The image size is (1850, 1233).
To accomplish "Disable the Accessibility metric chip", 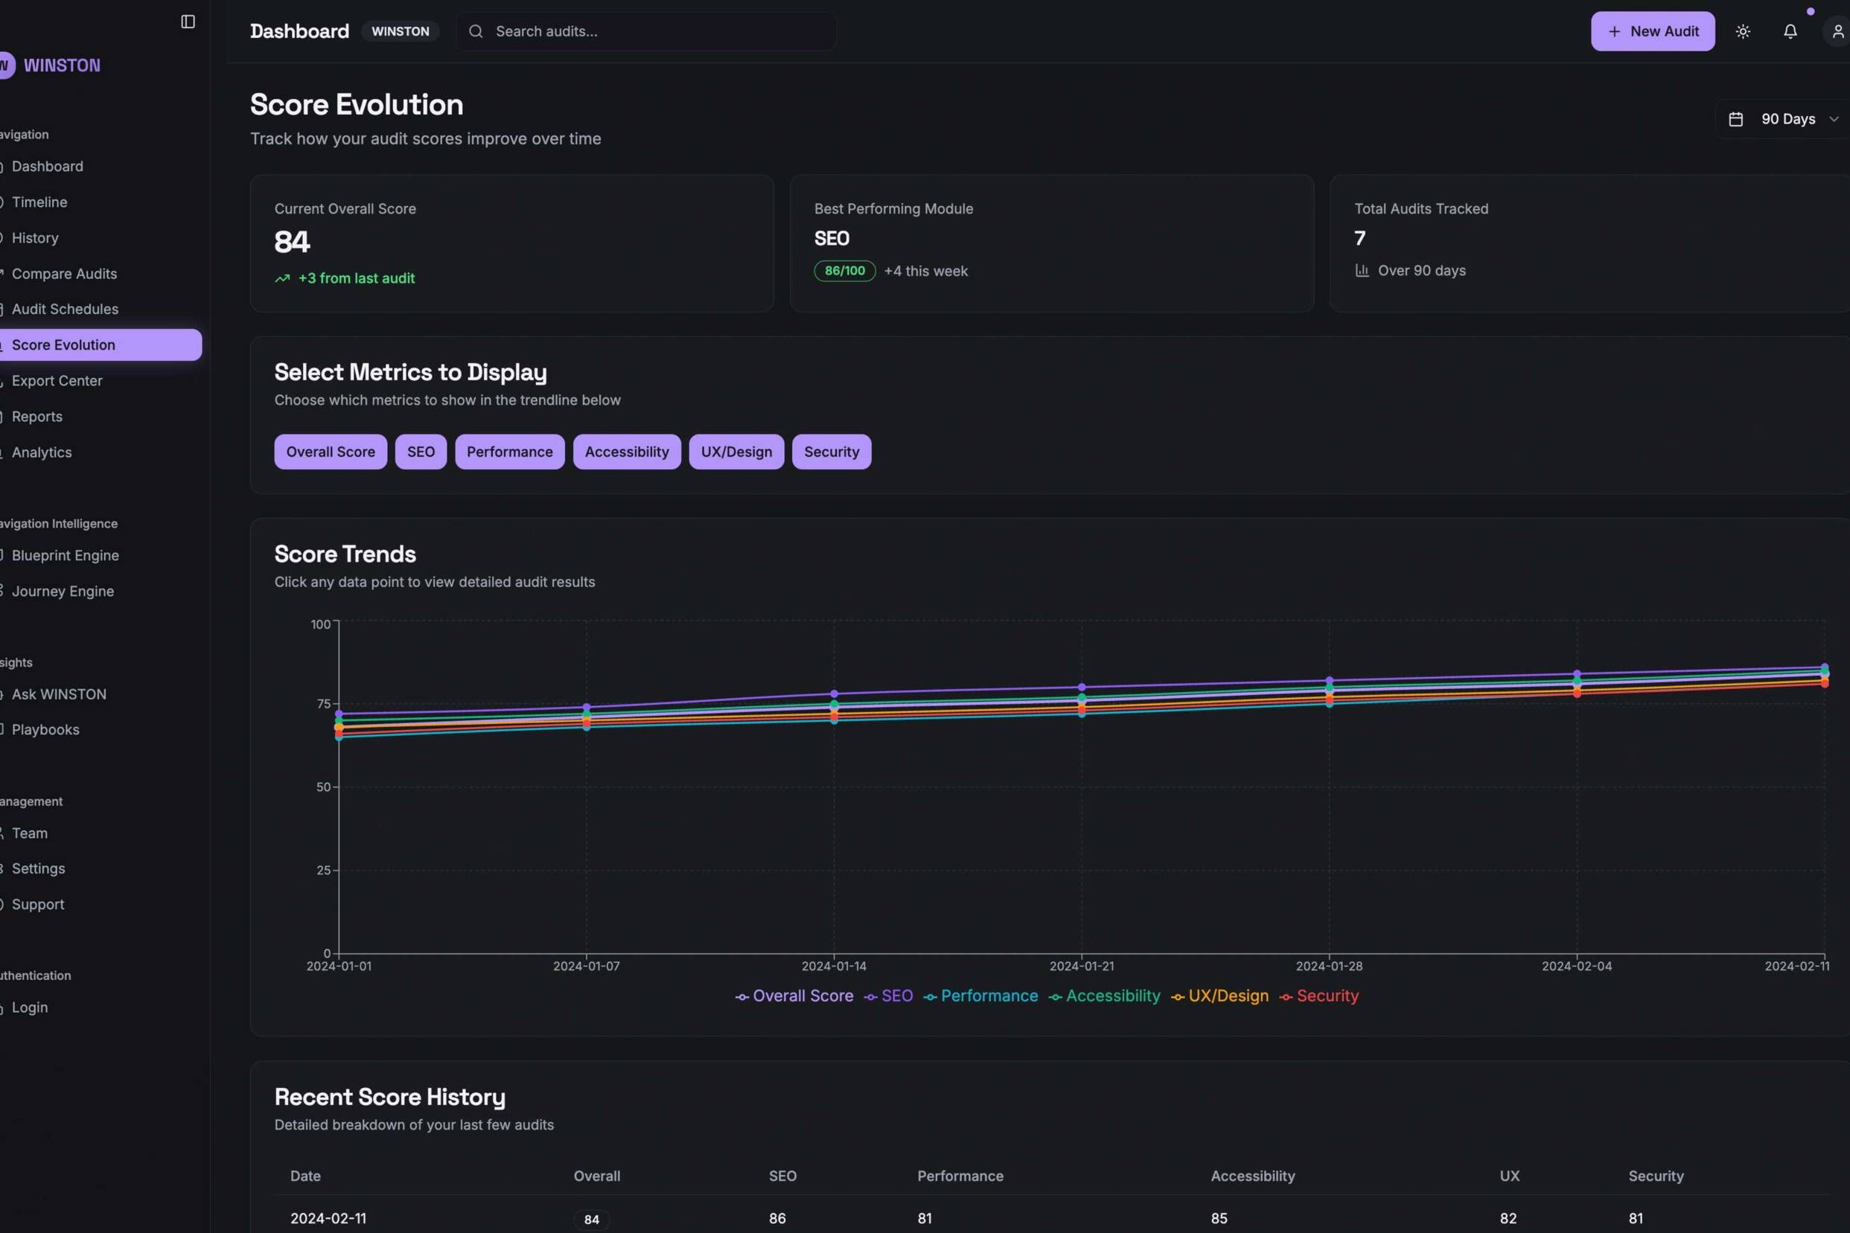I will (x=626, y=452).
